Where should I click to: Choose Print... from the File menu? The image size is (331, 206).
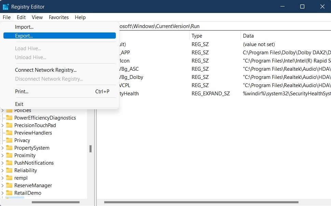59,92
